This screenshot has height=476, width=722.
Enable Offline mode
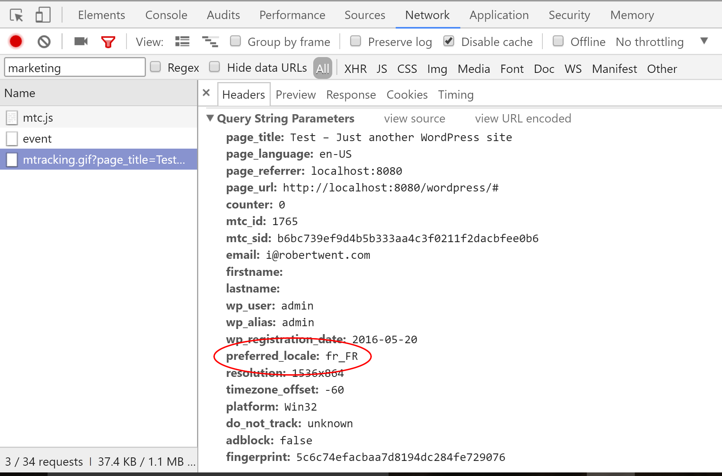pyautogui.click(x=559, y=41)
